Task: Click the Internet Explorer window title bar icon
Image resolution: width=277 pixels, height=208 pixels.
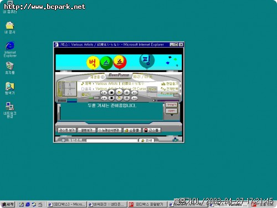Action: pos(57,44)
